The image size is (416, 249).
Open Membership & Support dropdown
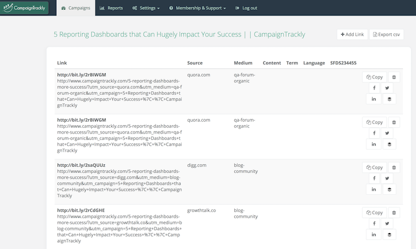[x=197, y=8]
